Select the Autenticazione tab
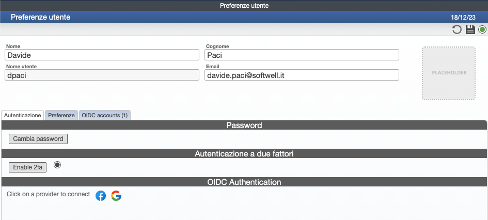Viewport: 488px width, 220px height. pos(22,115)
